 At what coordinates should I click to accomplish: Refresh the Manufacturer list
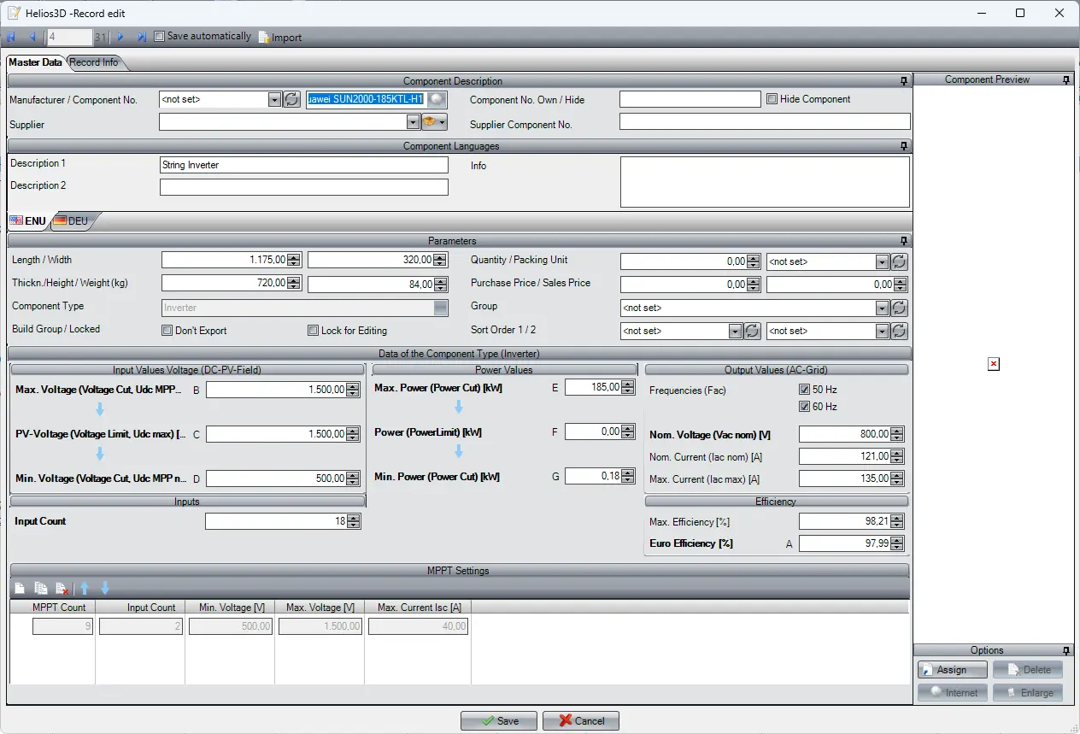291,100
